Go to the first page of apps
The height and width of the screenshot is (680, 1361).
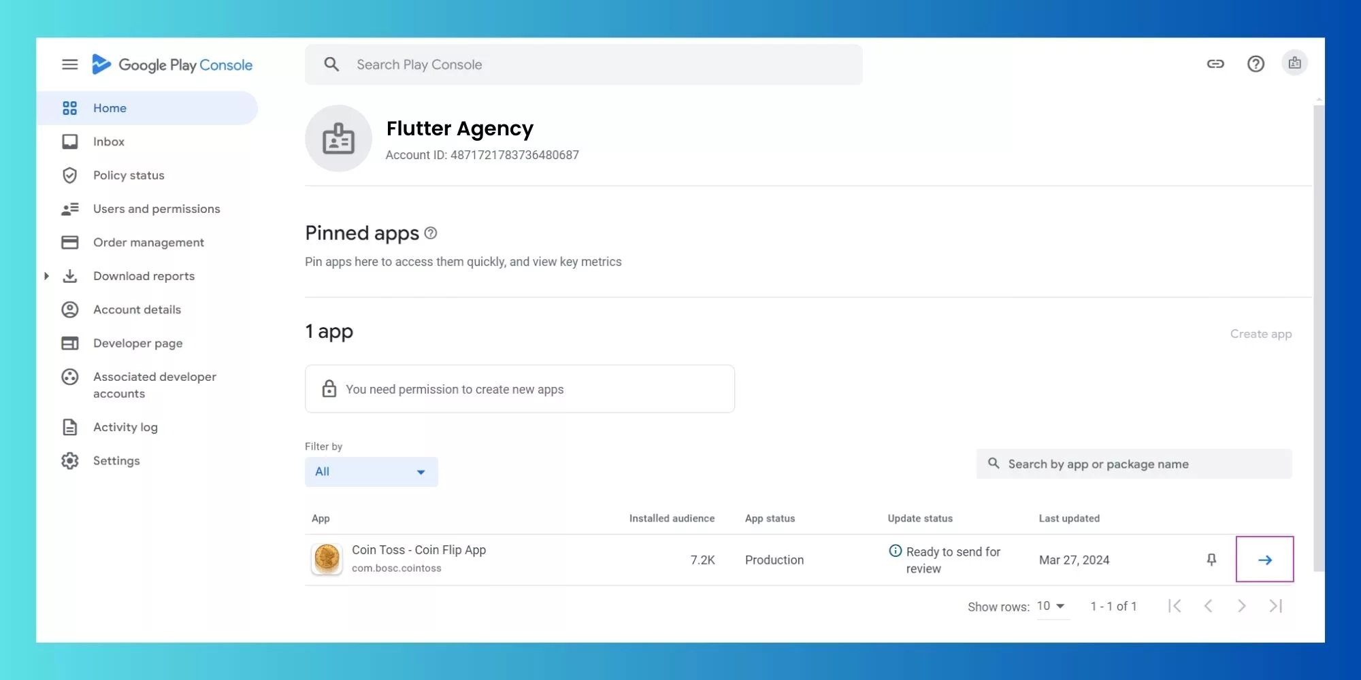[x=1175, y=606]
